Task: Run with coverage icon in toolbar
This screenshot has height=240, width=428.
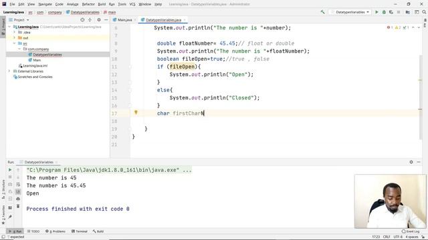Action: click(391, 12)
